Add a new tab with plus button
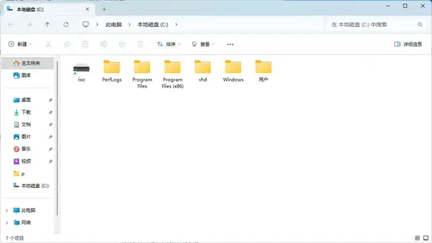This screenshot has height=243, width=432. coord(104,9)
